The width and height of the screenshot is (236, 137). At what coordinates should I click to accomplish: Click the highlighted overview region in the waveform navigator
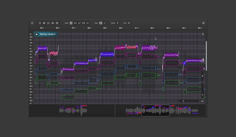pyautogui.click(x=155, y=110)
